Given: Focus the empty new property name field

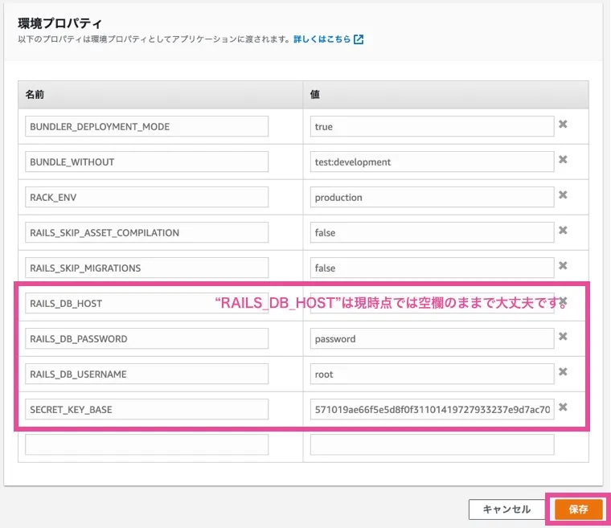Looking at the screenshot, I should (x=146, y=444).
